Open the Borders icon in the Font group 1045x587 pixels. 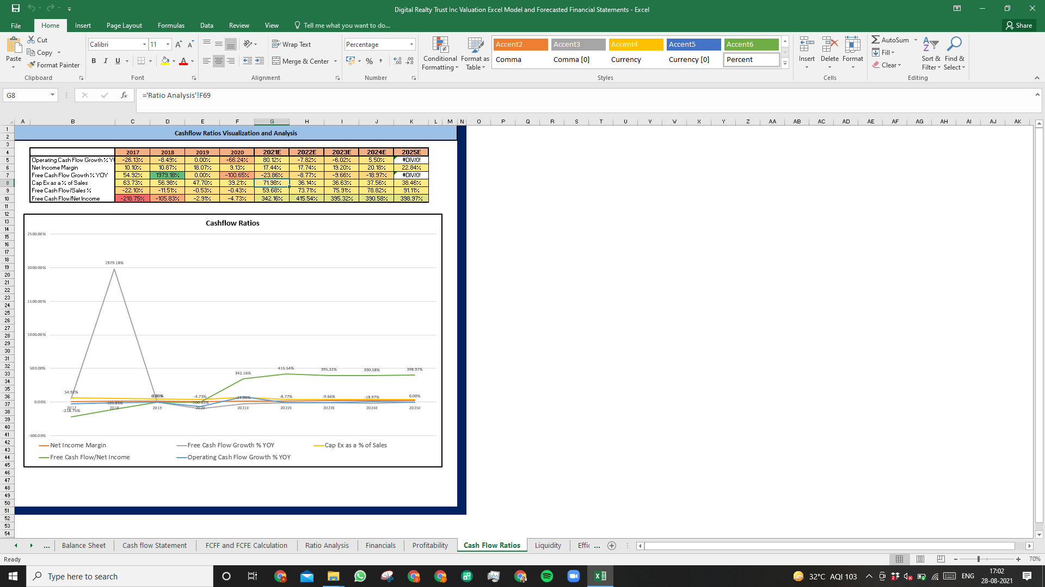[141, 61]
